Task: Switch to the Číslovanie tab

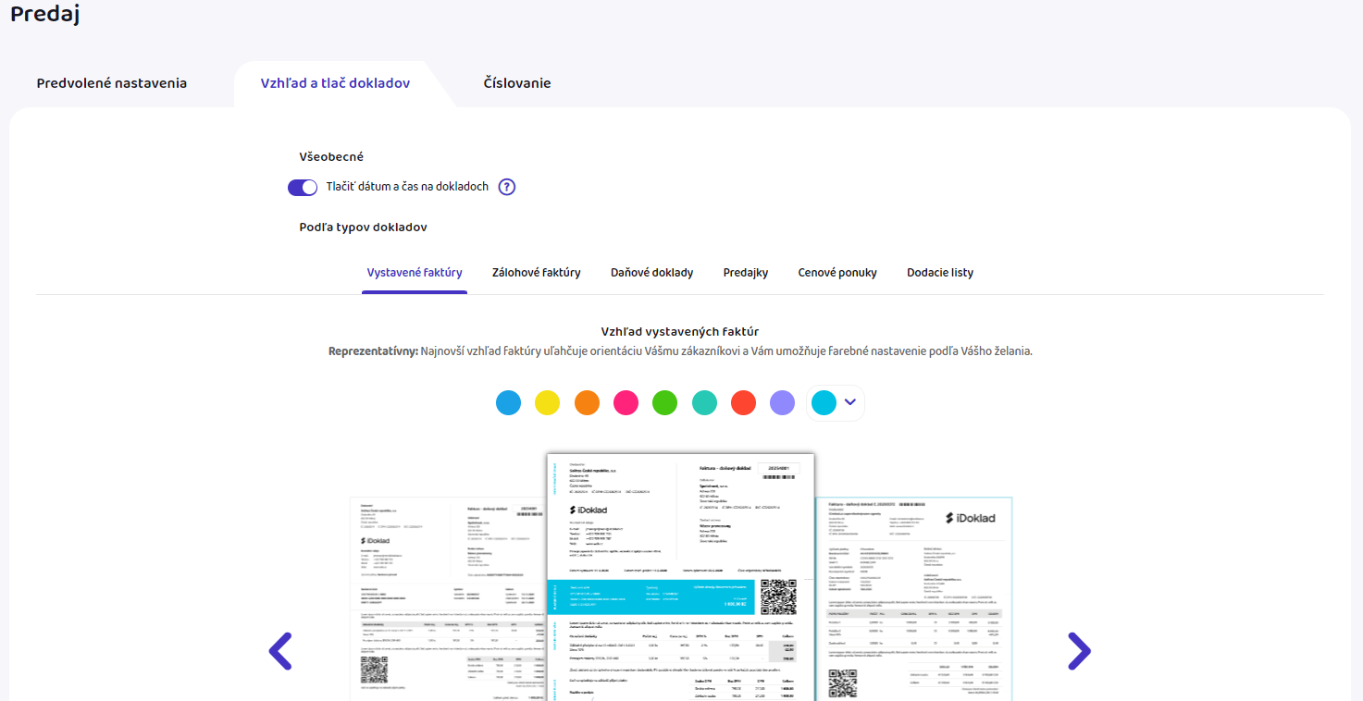Action: point(517,83)
